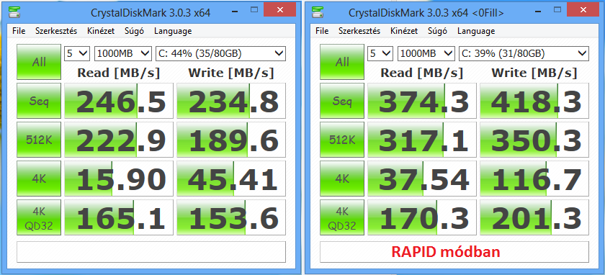Open drive dropdown C: 44% (35/80GB)
Image resolution: width=605 pixels, height=275 pixels.
tap(220, 53)
